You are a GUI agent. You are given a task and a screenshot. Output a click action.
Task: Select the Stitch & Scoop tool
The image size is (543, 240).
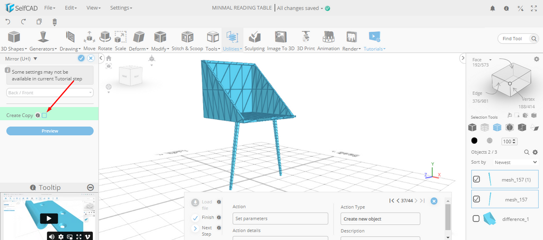[187, 38]
